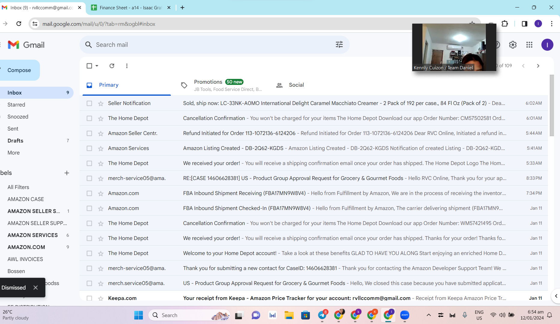View site information icon in address bar
560x324 pixels.
pos(35,24)
